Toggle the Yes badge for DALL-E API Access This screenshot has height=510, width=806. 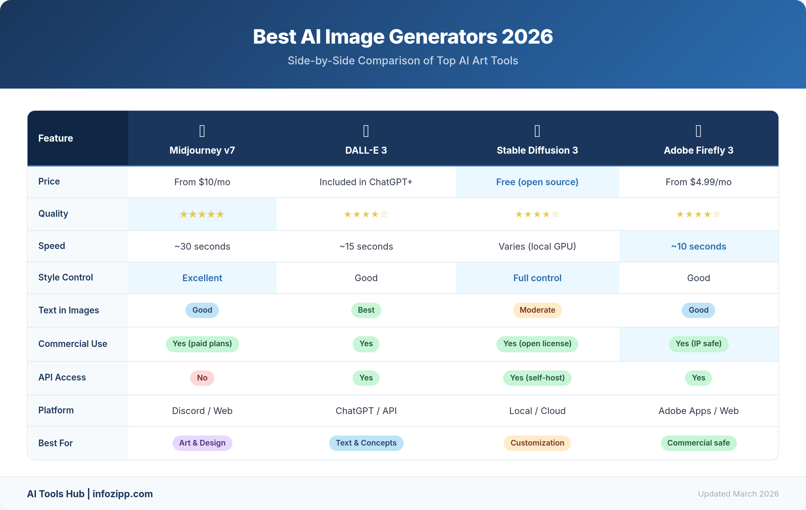tap(366, 378)
